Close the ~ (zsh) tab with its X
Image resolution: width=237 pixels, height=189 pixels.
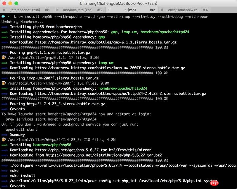point(109,10)
